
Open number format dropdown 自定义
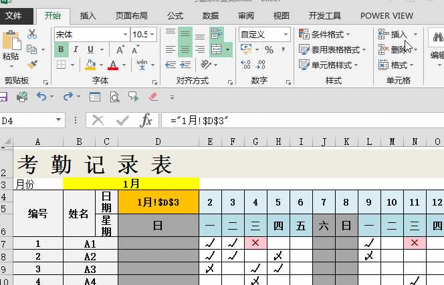[286, 35]
